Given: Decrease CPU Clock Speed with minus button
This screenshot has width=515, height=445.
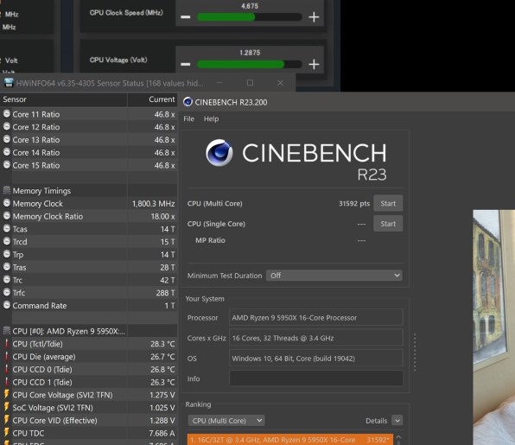Looking at the screenshot, I should (186, 16).
